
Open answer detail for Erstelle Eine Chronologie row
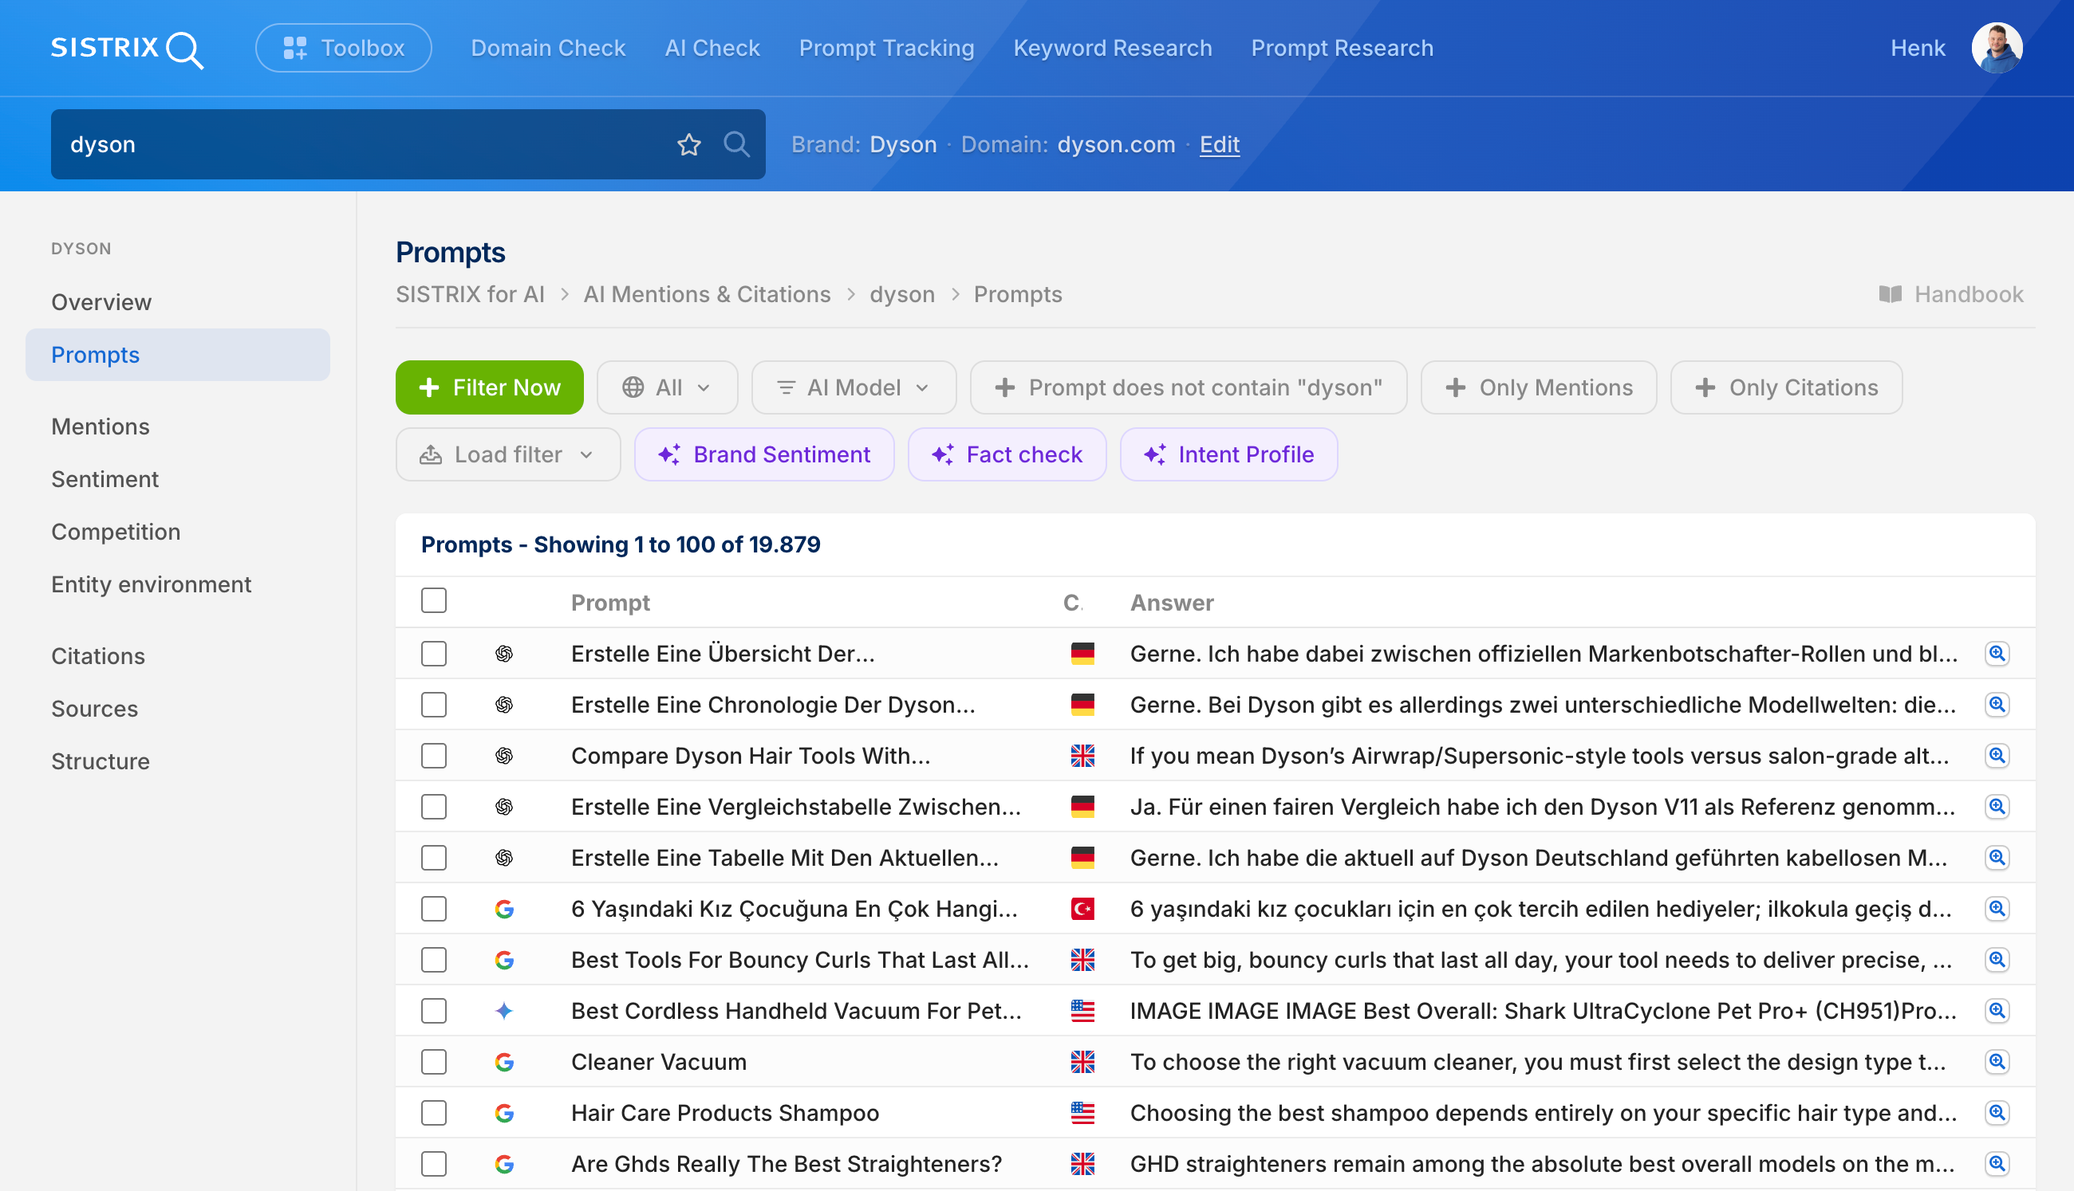click(1997, 704)
